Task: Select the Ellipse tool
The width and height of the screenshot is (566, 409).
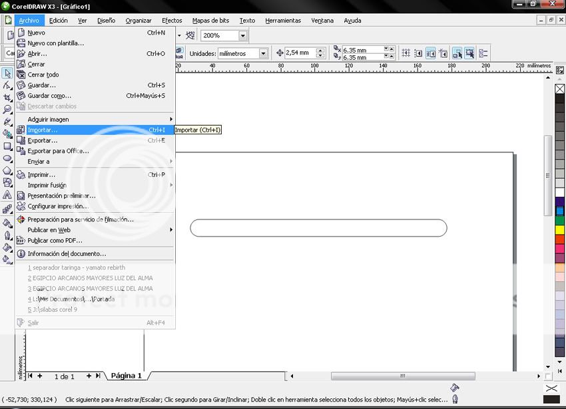Action: point(7,158)
